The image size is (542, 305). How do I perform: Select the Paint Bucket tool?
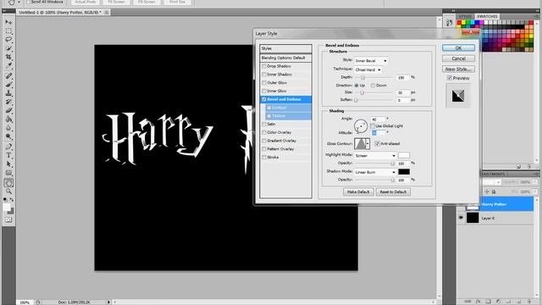(x=8, y=119)
